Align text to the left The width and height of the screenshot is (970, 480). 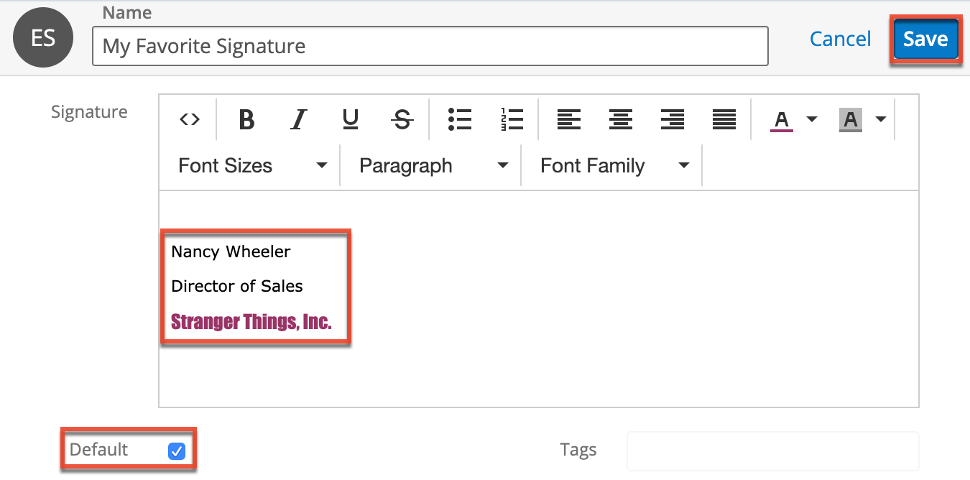(x=568, y=119)
